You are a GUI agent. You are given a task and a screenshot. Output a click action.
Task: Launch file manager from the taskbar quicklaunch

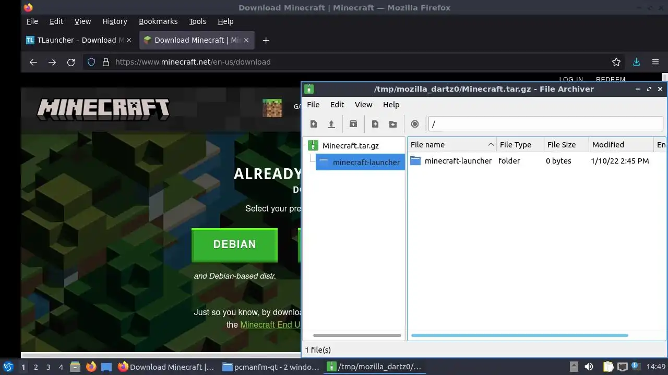click(x=75, y=367)
